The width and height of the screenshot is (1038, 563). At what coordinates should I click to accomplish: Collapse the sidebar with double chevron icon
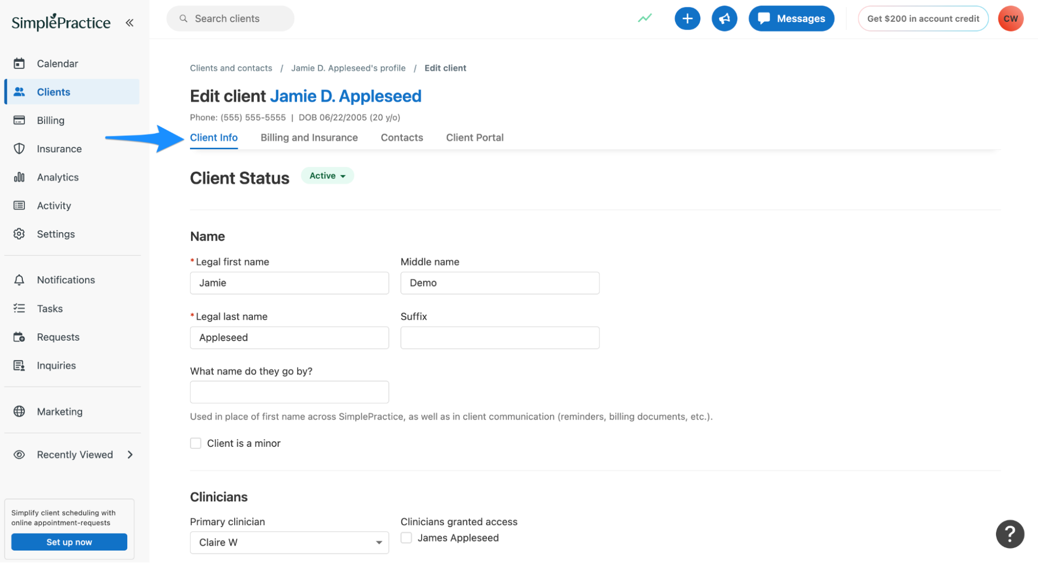coord(129,22)
